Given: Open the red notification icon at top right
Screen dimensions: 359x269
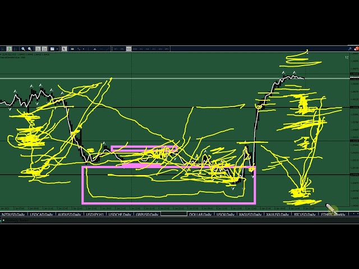Looking at the screenshot, I should pos(356,49).
